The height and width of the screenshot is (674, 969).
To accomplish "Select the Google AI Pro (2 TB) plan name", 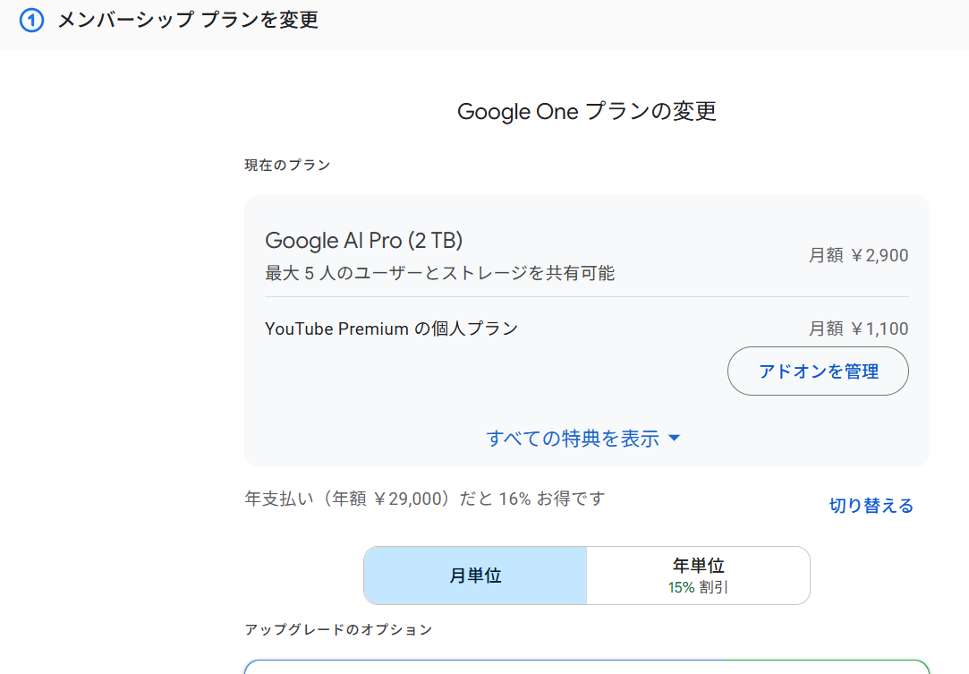I will click(363, 241).
